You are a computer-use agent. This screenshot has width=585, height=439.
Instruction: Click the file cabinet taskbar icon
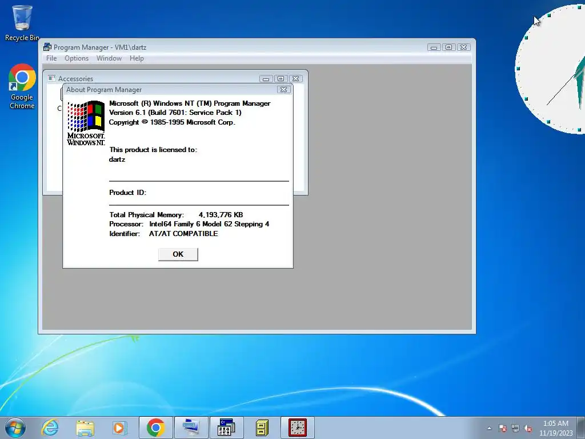click(x=262, y=428)
